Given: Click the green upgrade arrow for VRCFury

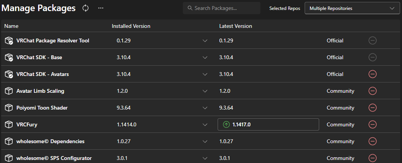Looking at the screenshot, I should tap(226, 124).
